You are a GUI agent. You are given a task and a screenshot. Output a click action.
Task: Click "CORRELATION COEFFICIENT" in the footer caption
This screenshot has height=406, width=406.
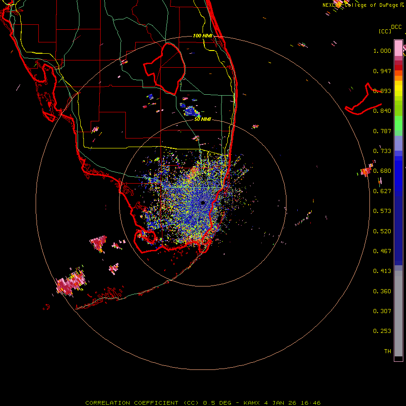132,403
